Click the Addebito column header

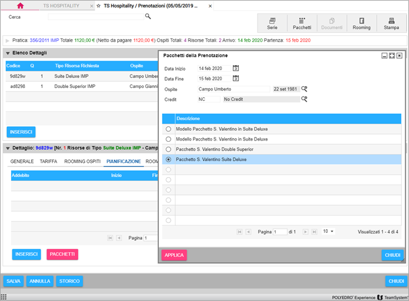pyautogui.click(x=20, y=175)
